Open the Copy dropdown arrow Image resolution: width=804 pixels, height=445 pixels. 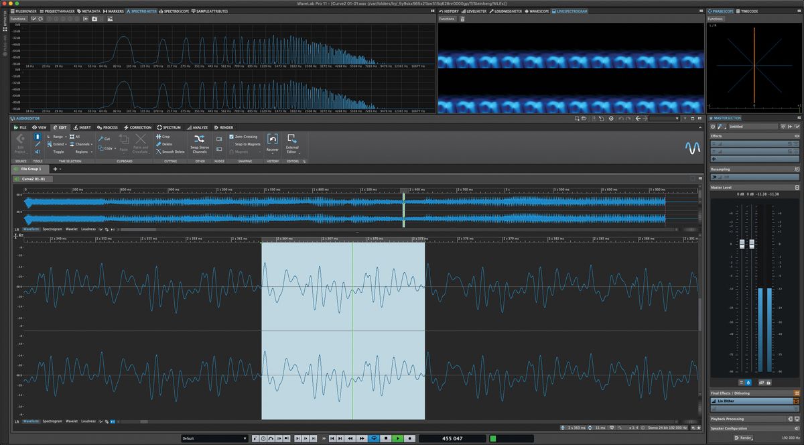click(x=115, y=147)
